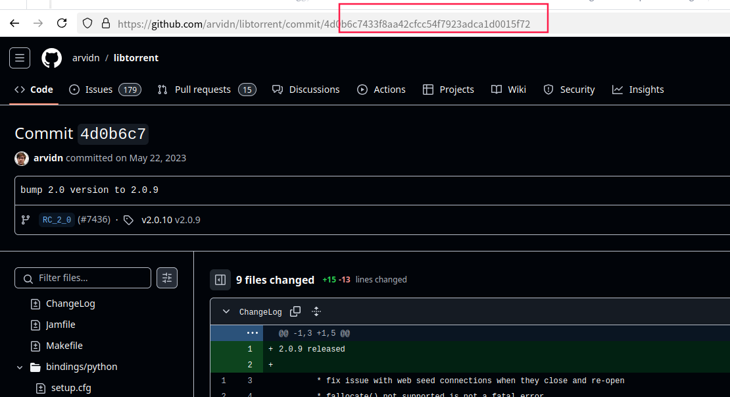730x397 pixels.
Task: Collapse the bindings/python folder
Action: (x=21, y=367)
